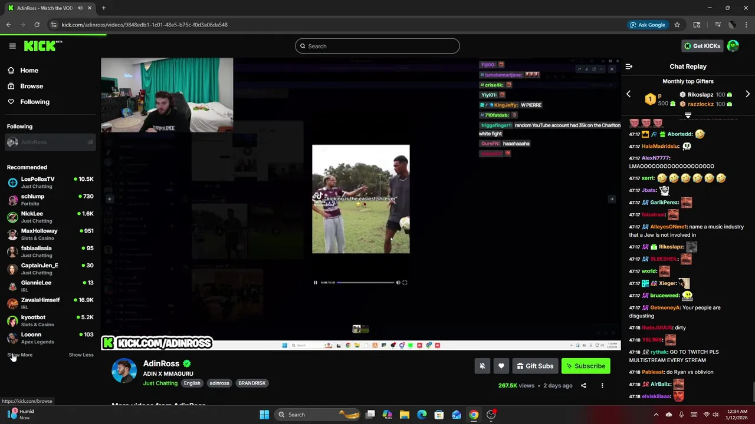Select AdinRoss in Following list
The width and height of the screenshot is (755, 424).
(x=50, y=142)
